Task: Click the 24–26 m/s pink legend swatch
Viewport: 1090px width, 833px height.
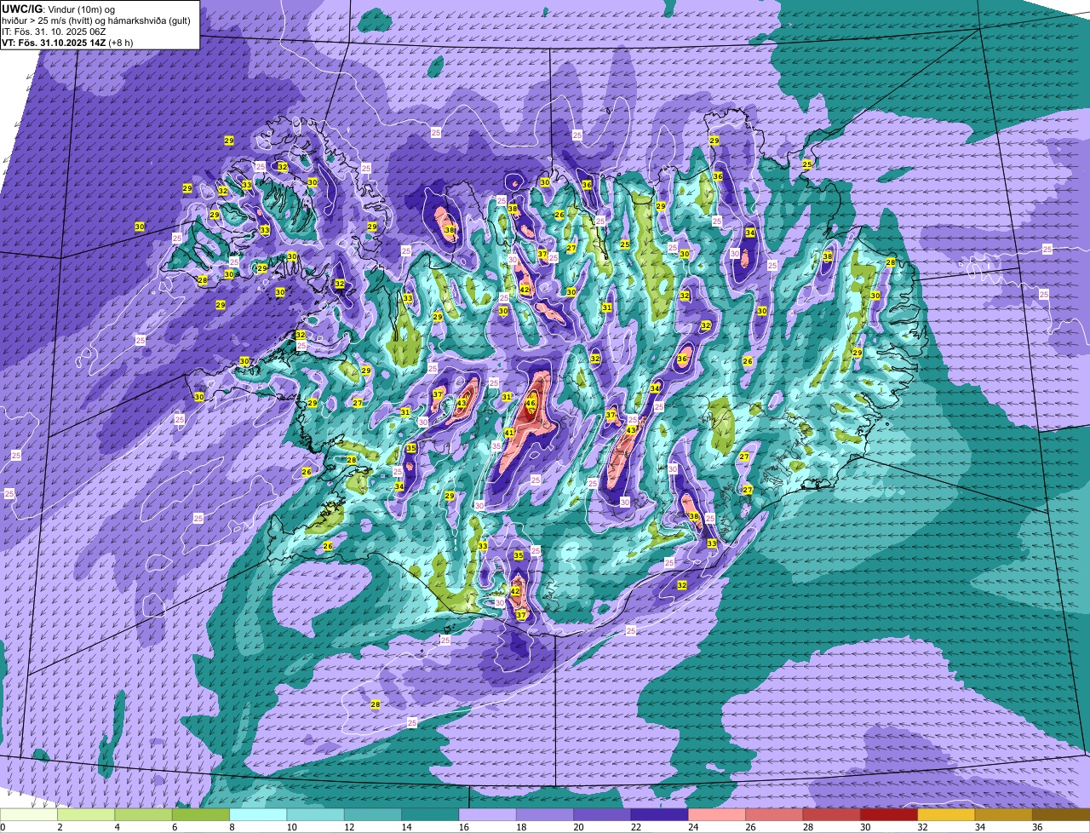Action: pyautogui.click(x=717, y=815)
